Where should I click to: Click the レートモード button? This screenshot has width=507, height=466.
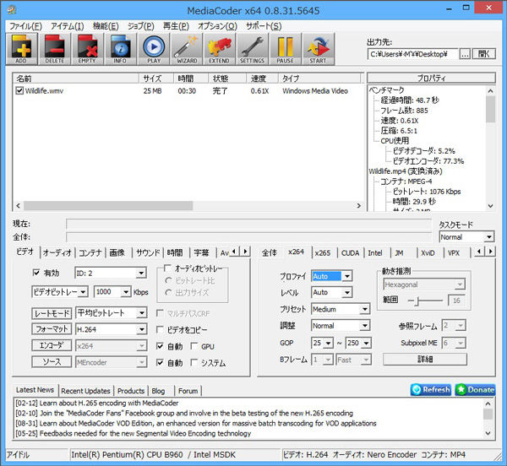pos(52,313)
